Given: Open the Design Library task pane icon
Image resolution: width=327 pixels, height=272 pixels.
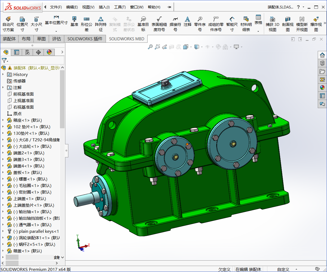Looking at the screenshot, I should pyautogui.click(x=322, y=63).
